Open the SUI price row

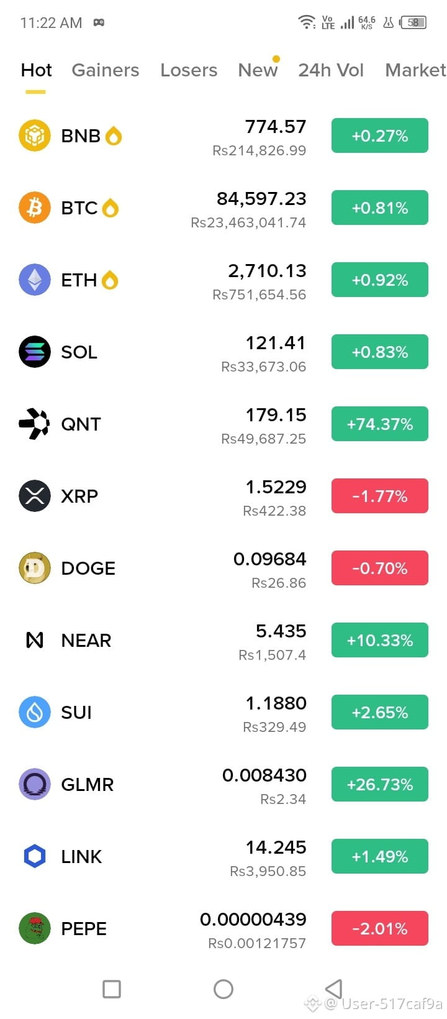223,712
